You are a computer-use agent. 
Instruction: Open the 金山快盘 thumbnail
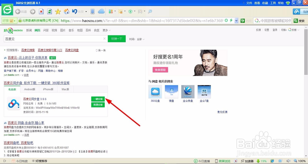point(188,92)
